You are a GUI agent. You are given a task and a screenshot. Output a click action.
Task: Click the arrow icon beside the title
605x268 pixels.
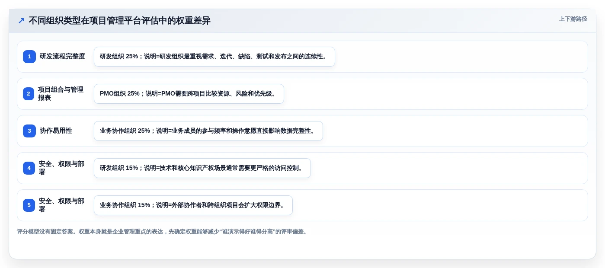pyautogui.click(x=21, y=20)
